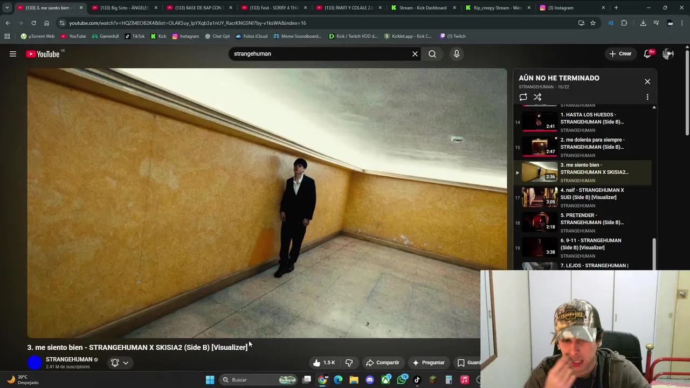Image resolution: width=690 pixels, height=388 pixels.
Task: View site information icon in address bar
Action: pos(62,23)
